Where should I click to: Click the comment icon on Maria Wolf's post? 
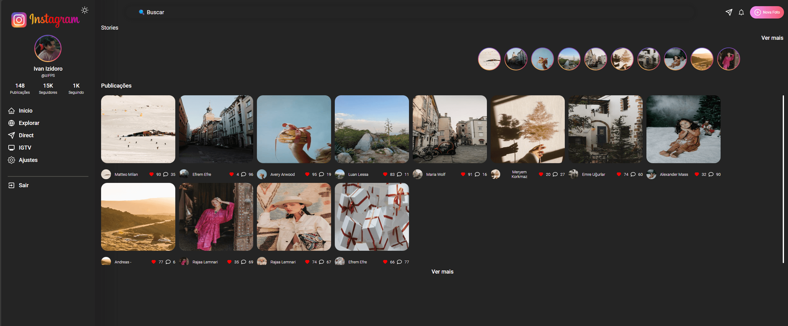coord(477,174)
